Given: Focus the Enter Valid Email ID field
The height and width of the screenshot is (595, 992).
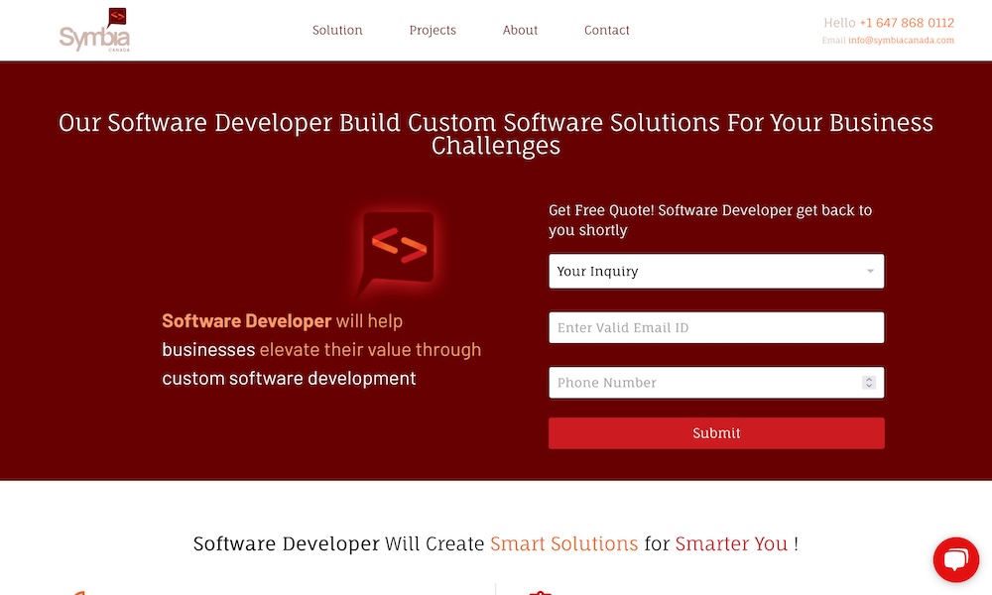Looking at the screenshot, I should (716, 327).
